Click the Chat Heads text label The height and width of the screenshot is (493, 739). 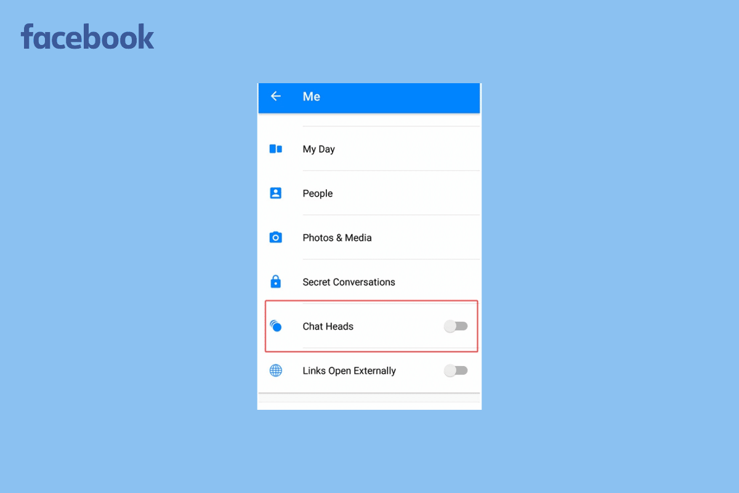328,327
